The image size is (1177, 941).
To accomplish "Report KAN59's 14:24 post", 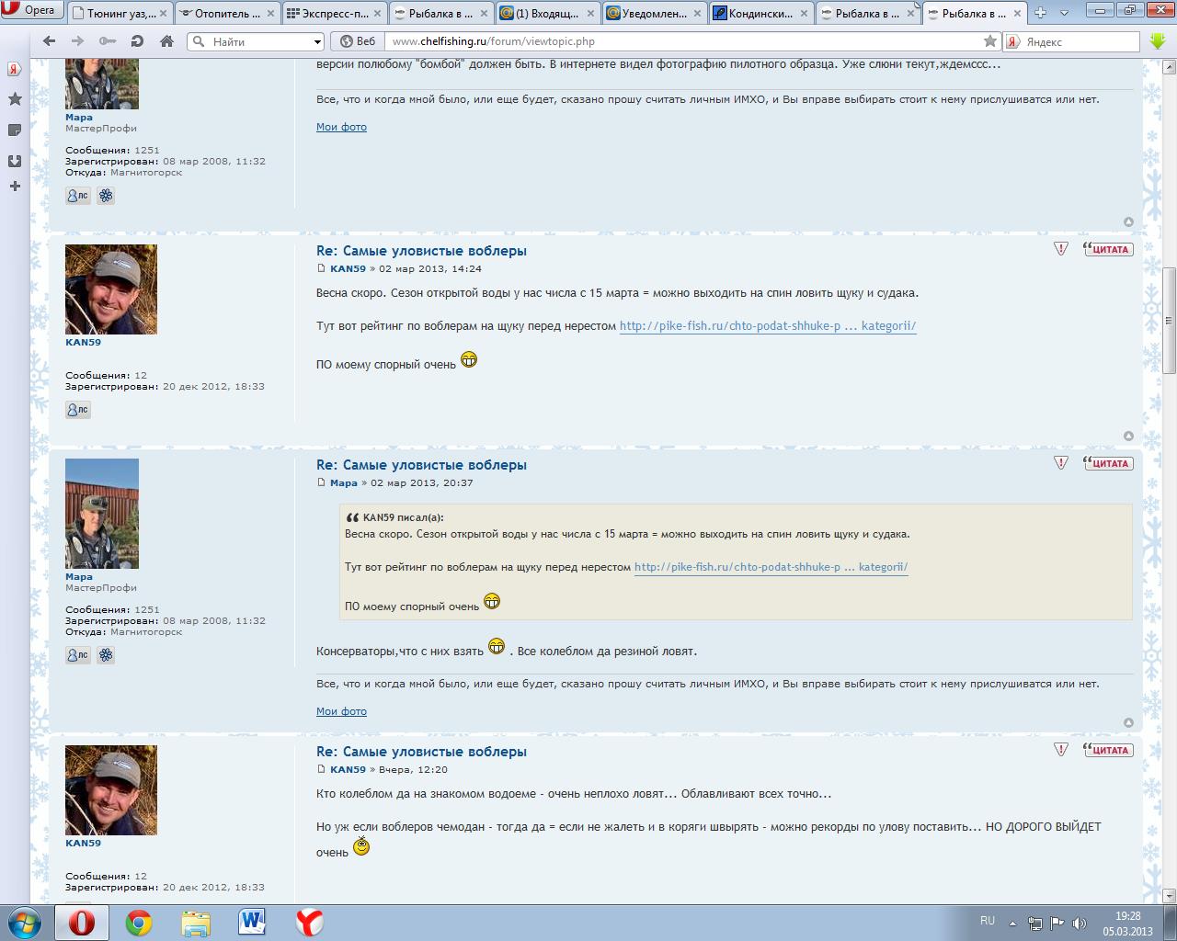I will (1061, 249).
